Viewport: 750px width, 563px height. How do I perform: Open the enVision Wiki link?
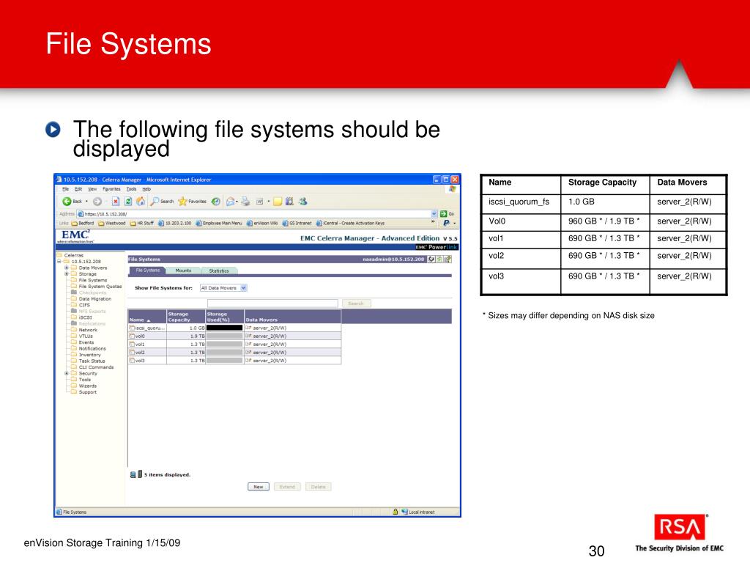262,223
